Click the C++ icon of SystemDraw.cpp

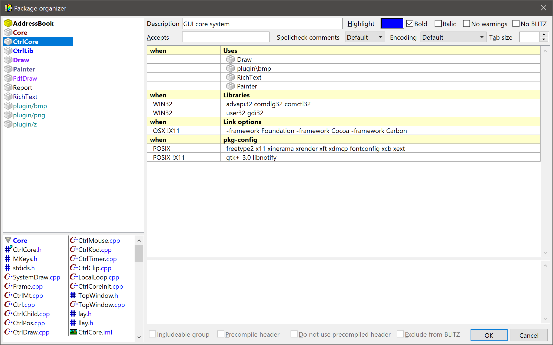click(8, 277)
